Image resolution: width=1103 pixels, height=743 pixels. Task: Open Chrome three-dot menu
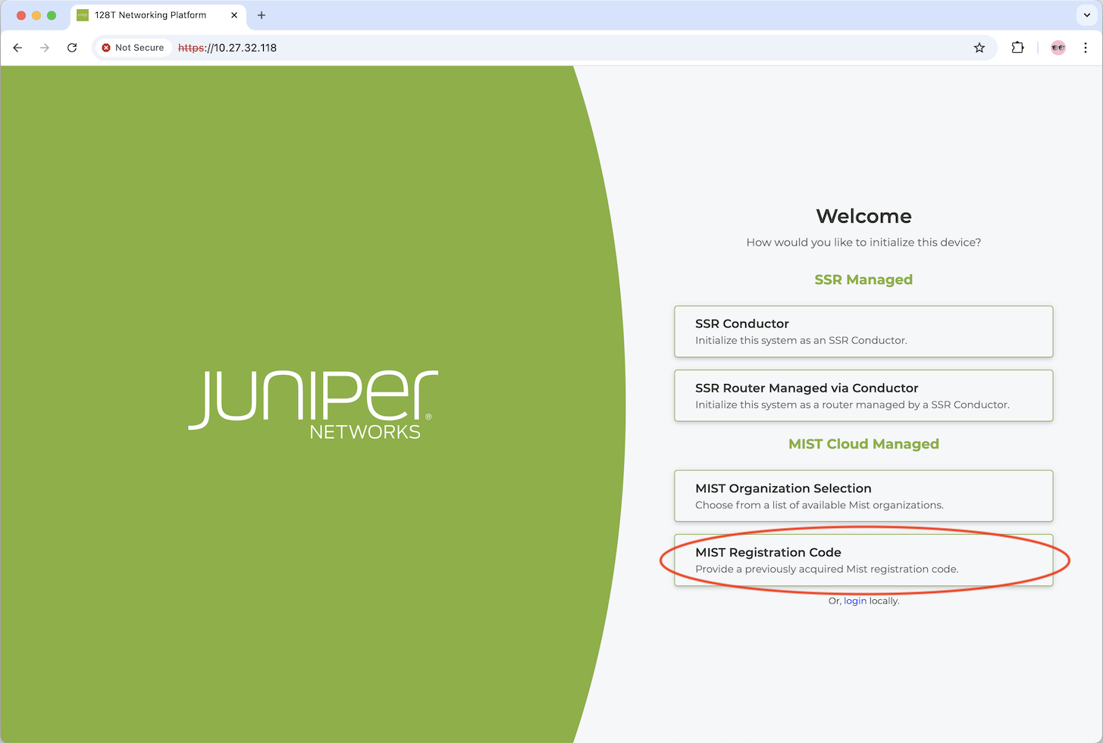tap(1086, 48)
